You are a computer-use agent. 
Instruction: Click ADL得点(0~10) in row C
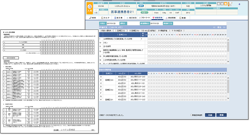tap(138, 83)
